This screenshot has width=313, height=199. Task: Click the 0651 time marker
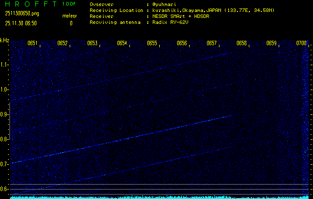click(x=32, y=43)
